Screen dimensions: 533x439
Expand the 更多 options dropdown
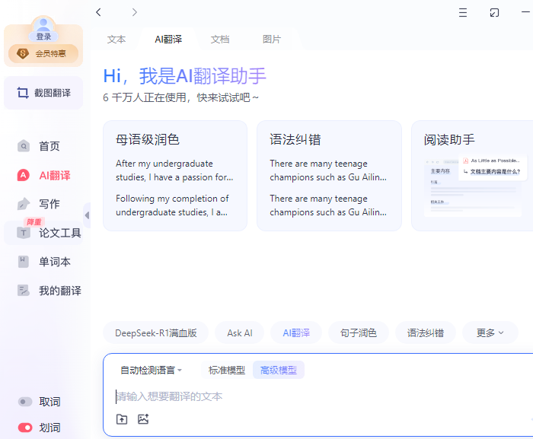[490, 332]
